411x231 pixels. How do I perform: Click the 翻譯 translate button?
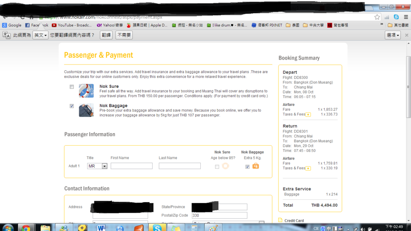106,35
